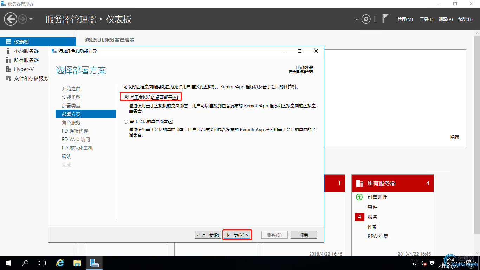Screen dimensions: 480x270
Task: Go to 部署方案 wizard step
Action: pos(85,114)
